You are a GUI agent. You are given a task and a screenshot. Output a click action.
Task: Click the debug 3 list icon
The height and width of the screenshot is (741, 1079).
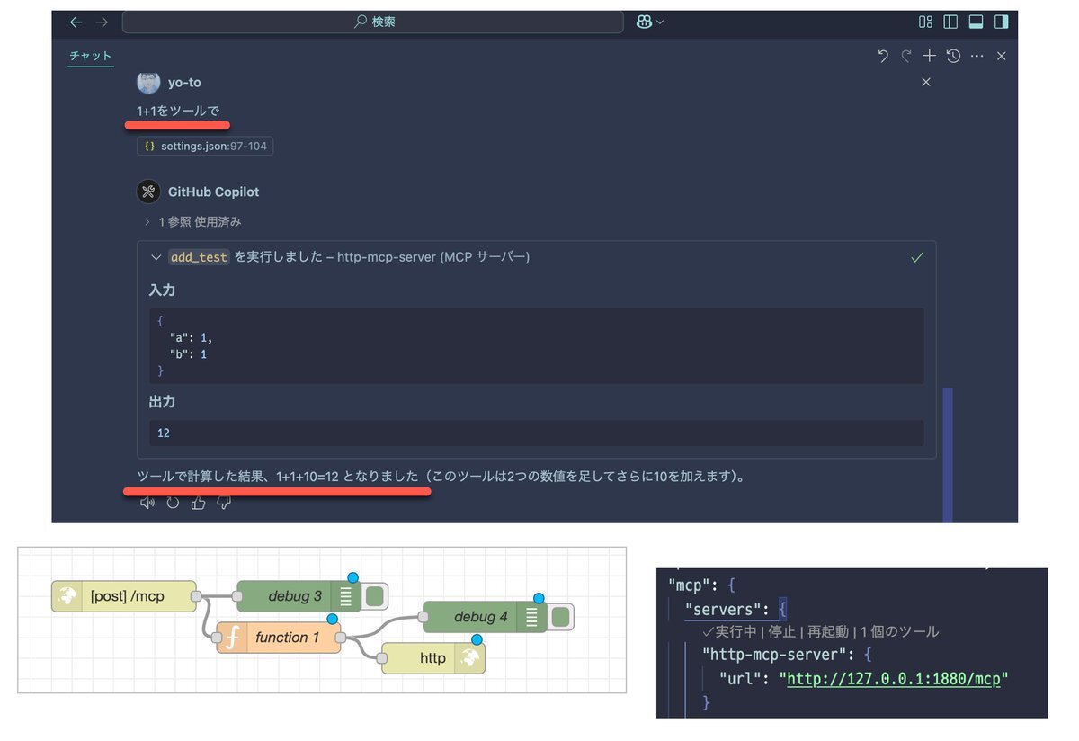(x=345, y=596)
